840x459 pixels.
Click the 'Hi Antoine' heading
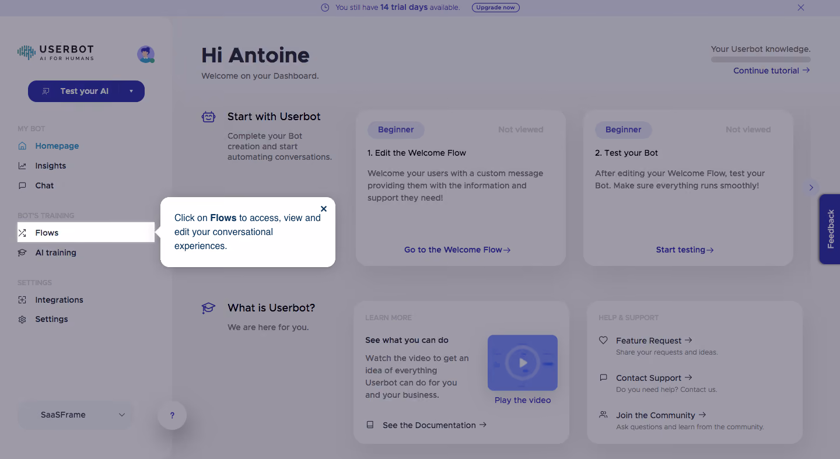[256, 55]
